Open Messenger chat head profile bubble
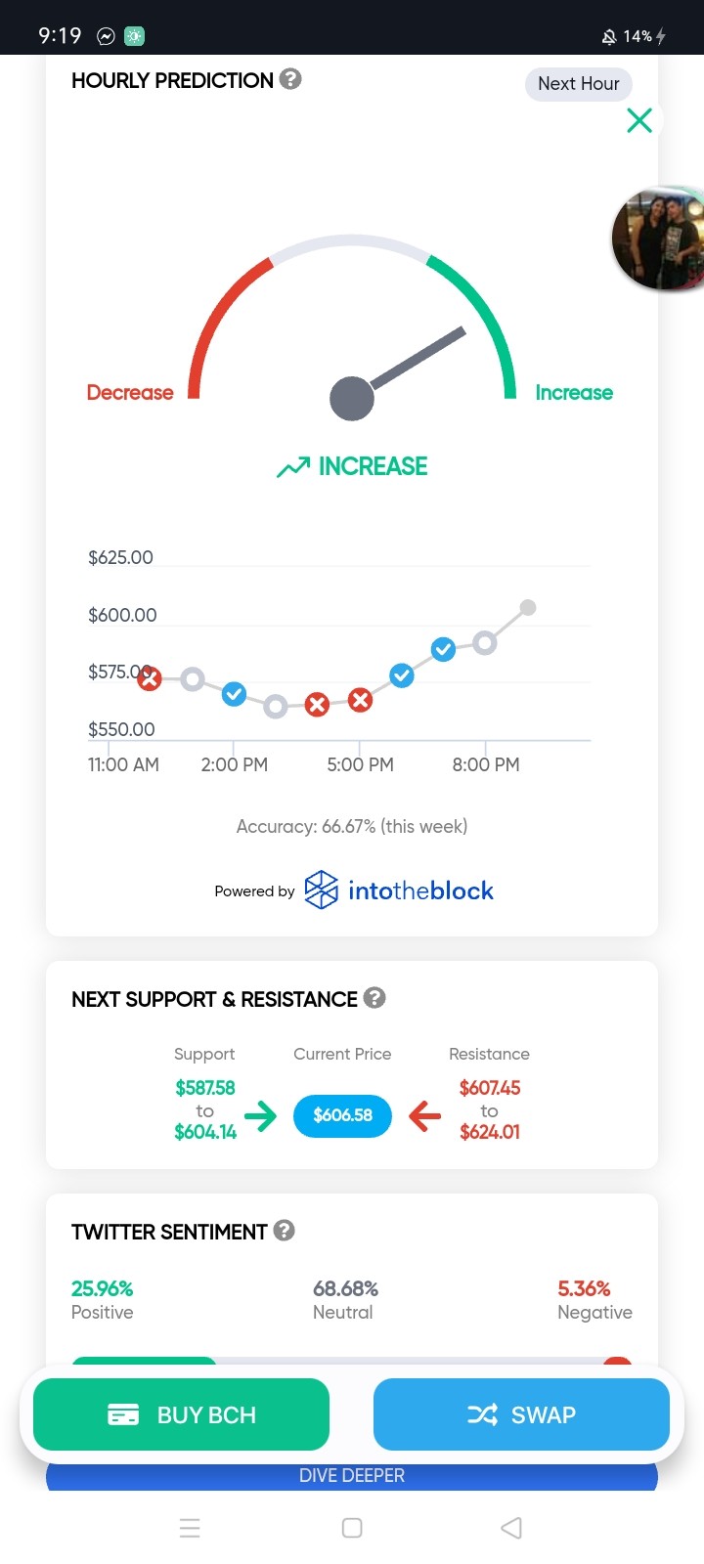Viewport: 704px width, 1564px height. click(x=658, y=238)
